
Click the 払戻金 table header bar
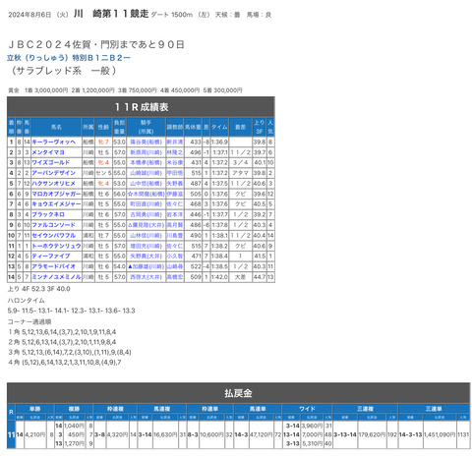pos(238,393)
